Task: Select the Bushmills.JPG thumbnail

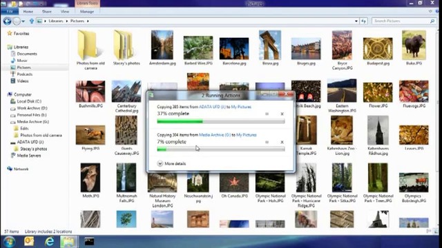Action: point(90,92)
